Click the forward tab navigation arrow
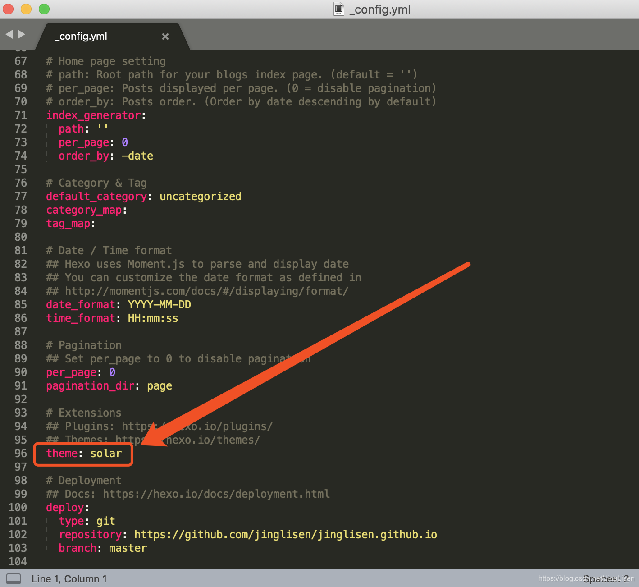Viewport: 639px width, 587px height. pyautogui.click(x=21, y=34)
